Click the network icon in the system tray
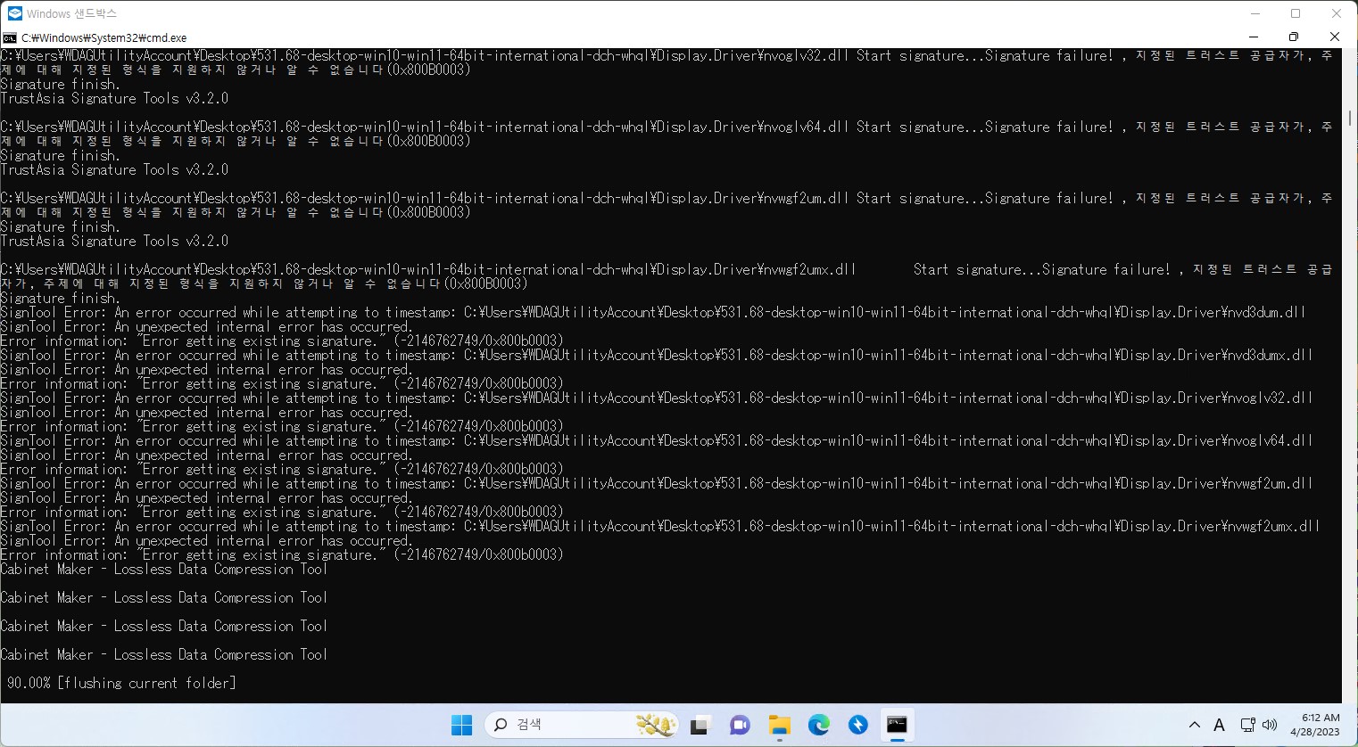 click(1246, 725)
